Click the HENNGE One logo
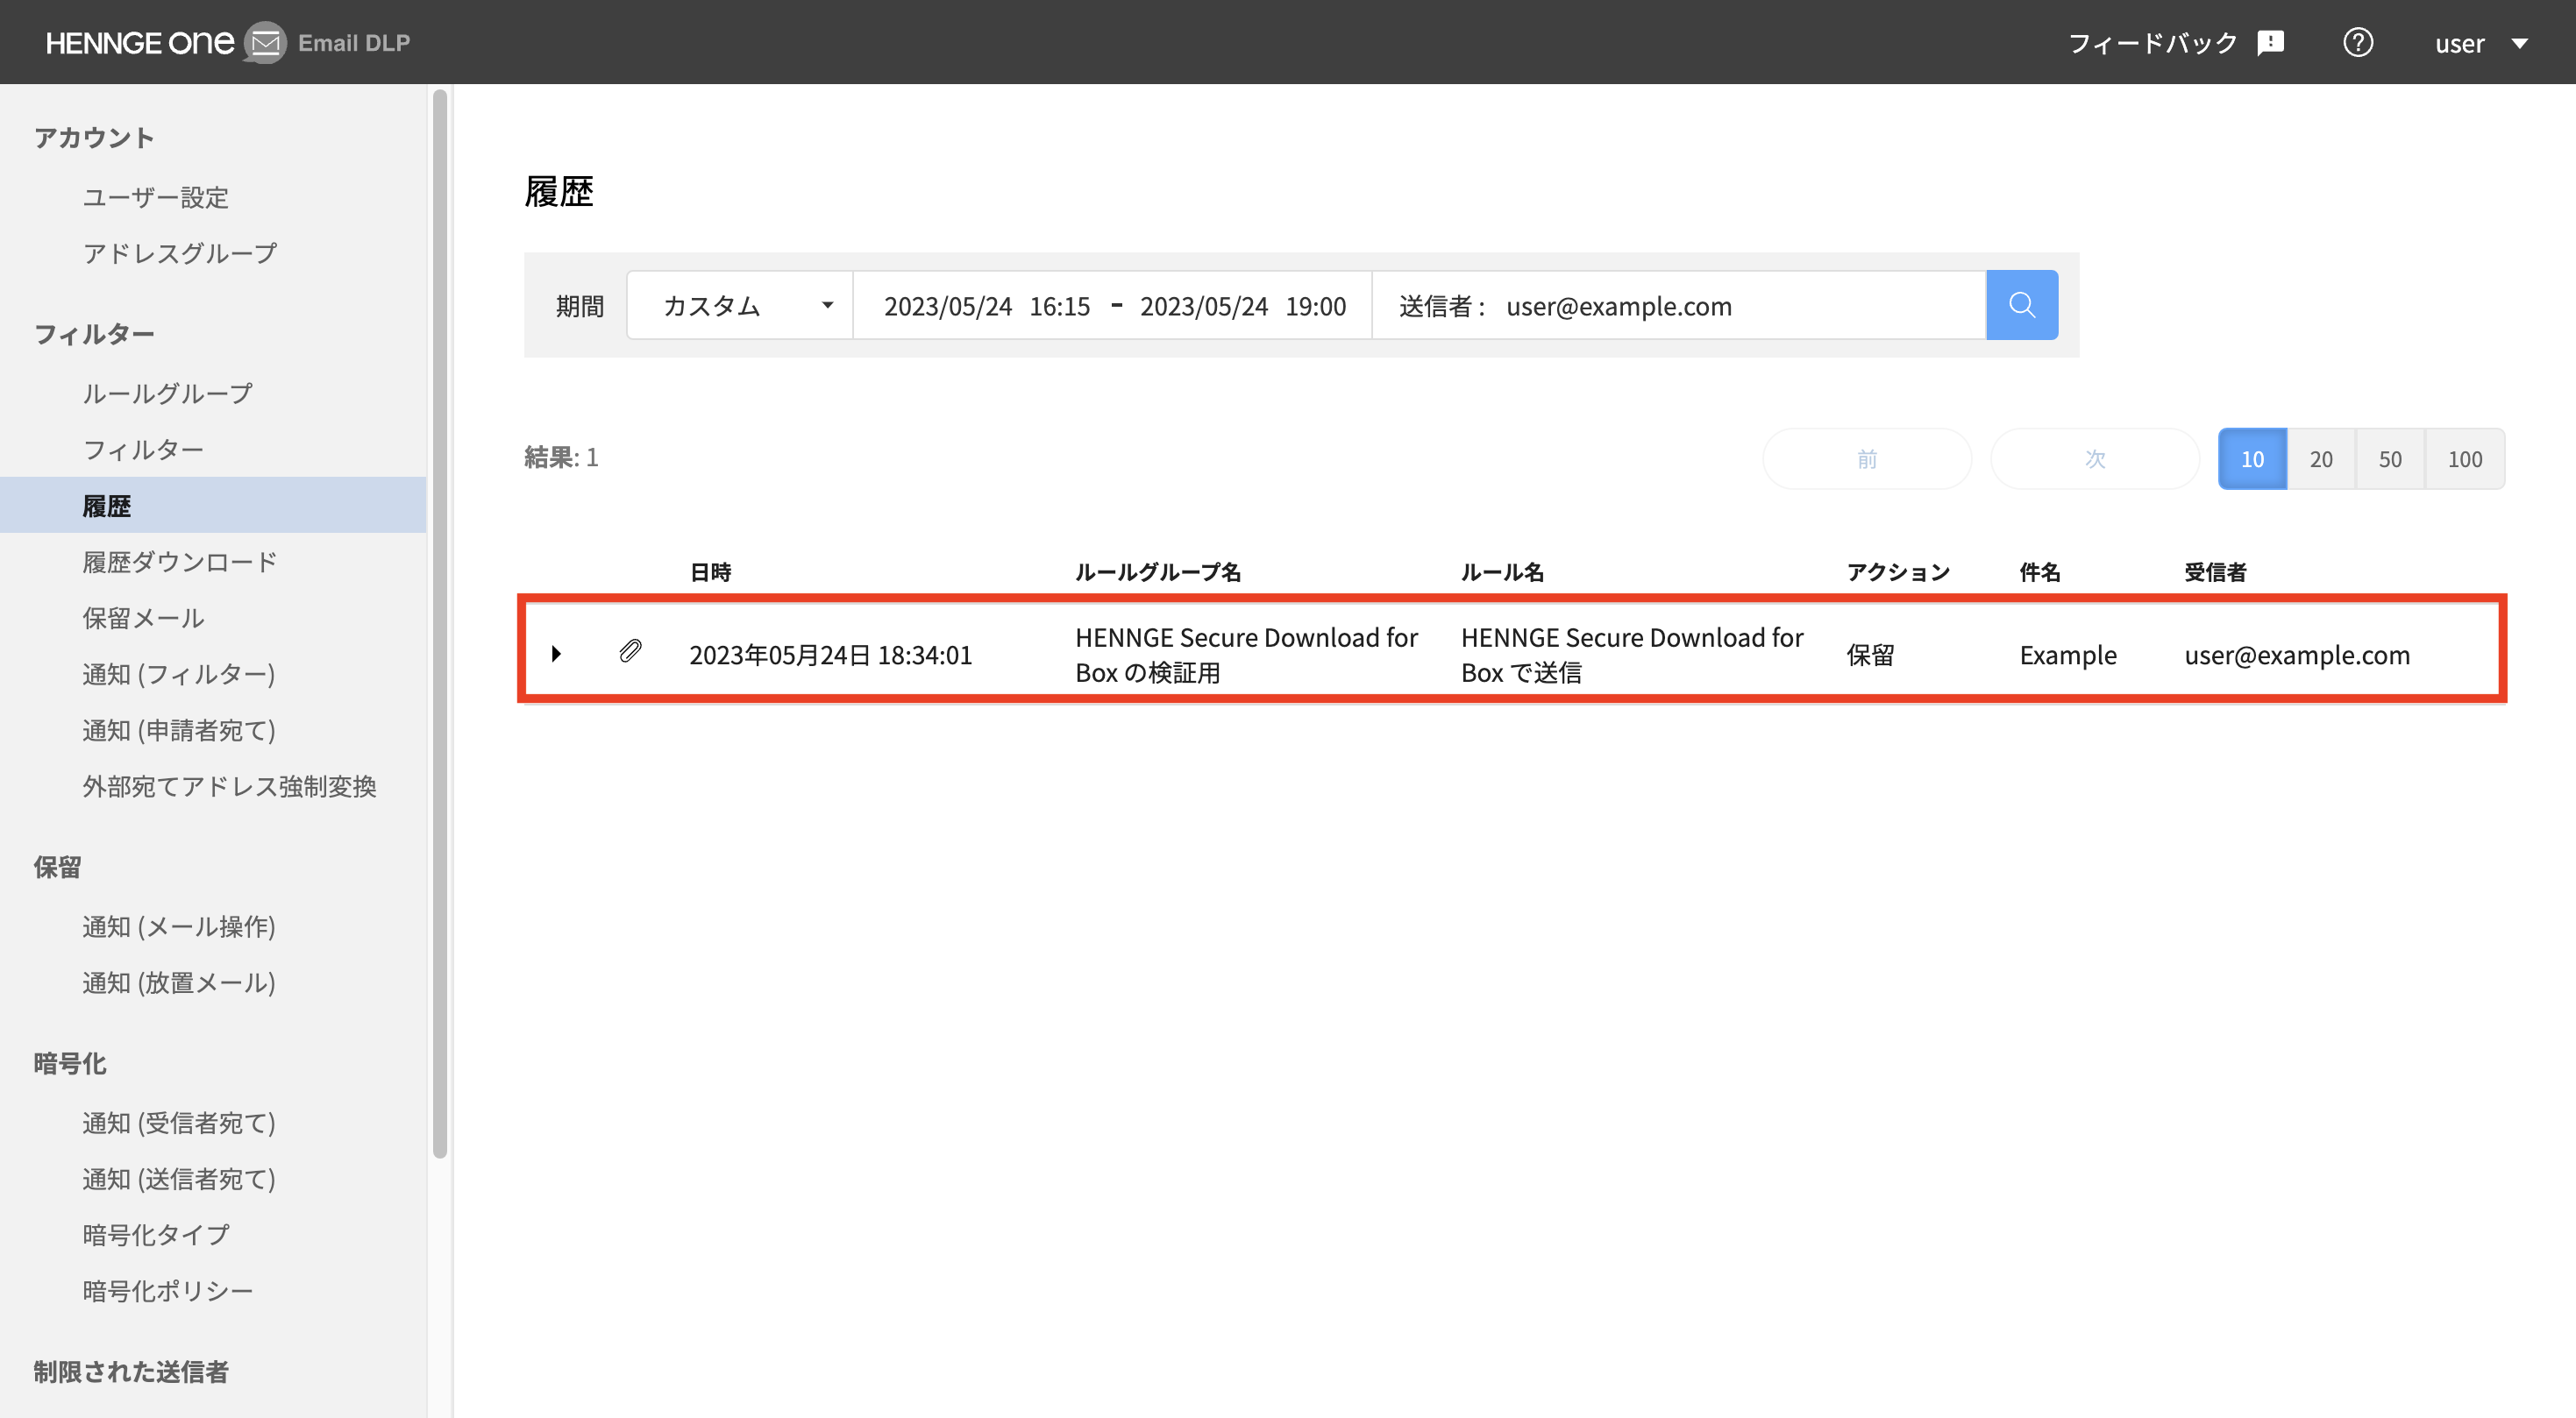Image resolution: width=2576 pixels, height=1418 pixels. (x=140, y=43)
